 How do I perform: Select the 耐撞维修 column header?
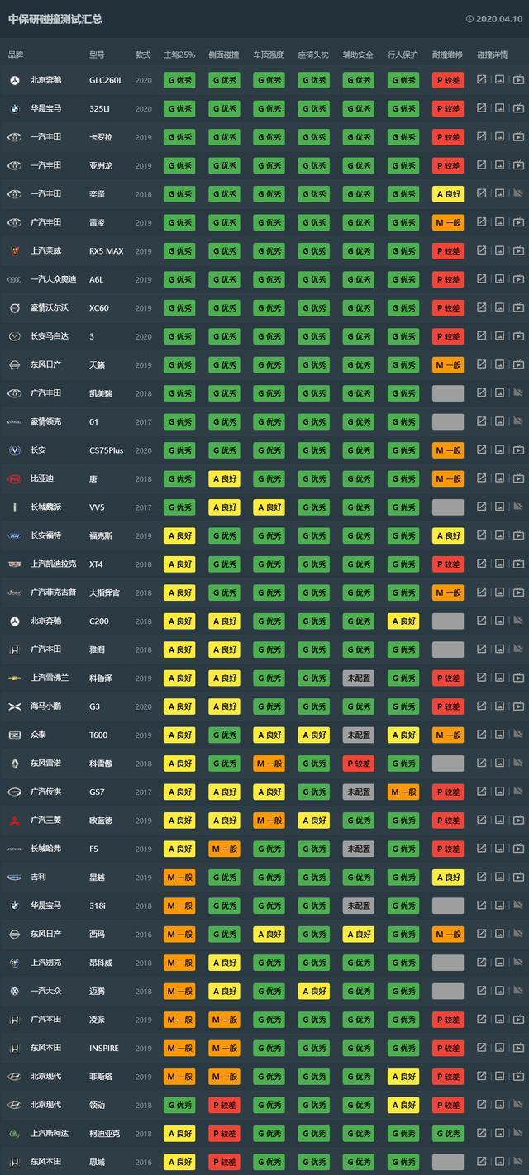[447, 55]
